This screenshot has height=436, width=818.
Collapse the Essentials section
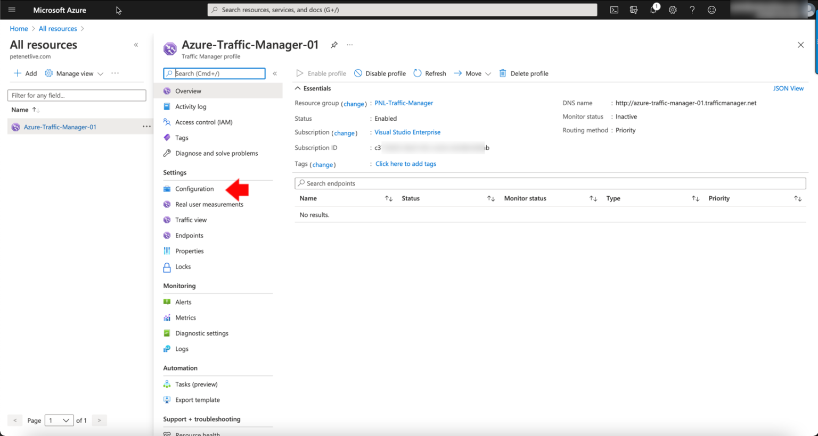[x=298, y=88]
